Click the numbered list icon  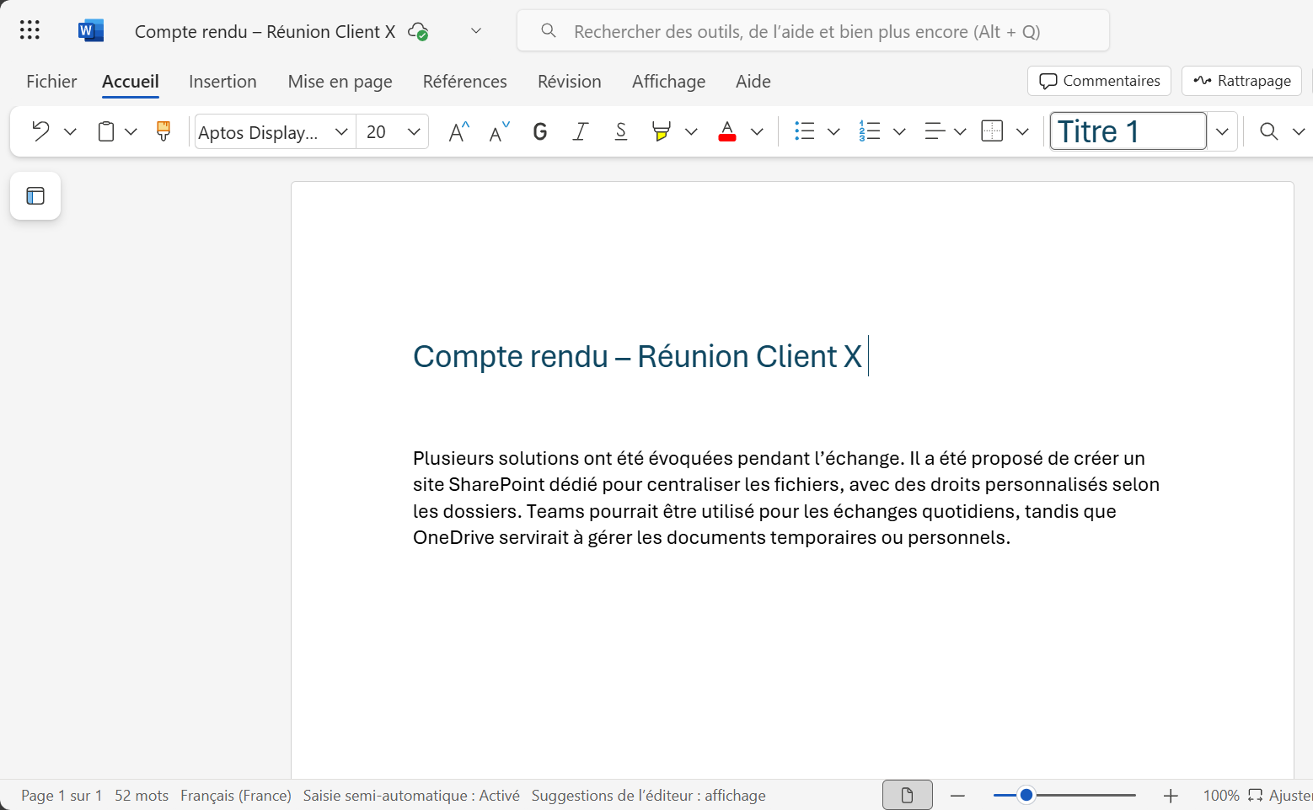pos(870,131)
